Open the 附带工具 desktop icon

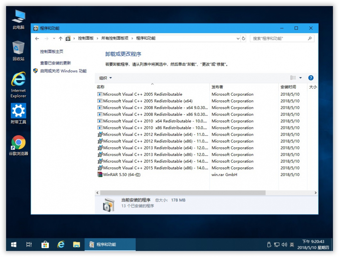18,113
